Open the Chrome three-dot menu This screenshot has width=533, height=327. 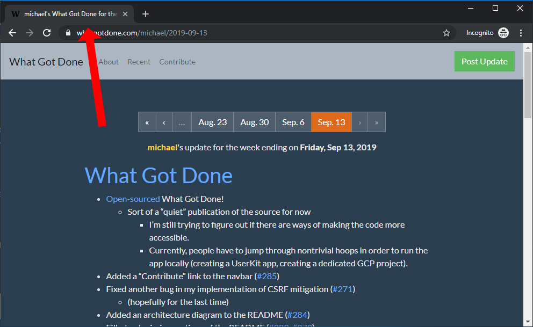coord(521,33)
